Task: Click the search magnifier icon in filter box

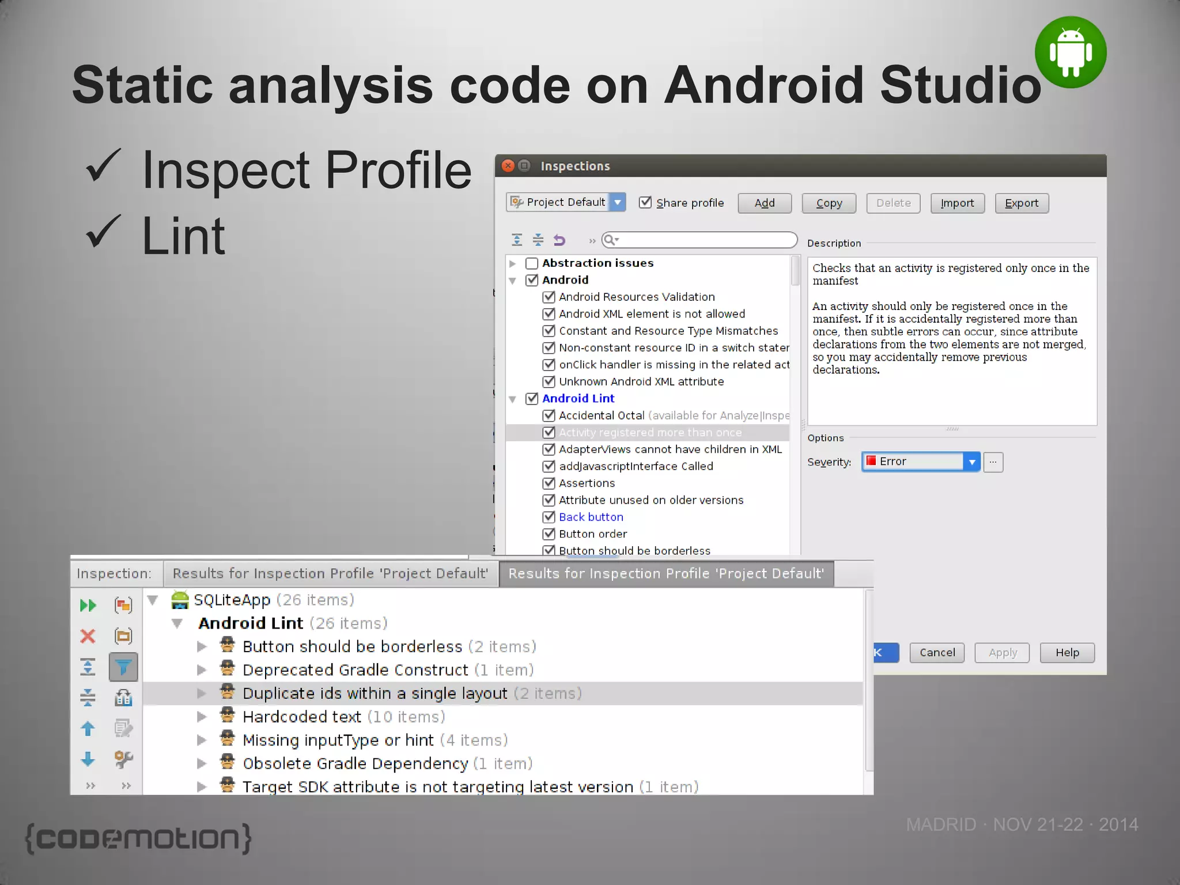Action: click(x=611, y=240)
